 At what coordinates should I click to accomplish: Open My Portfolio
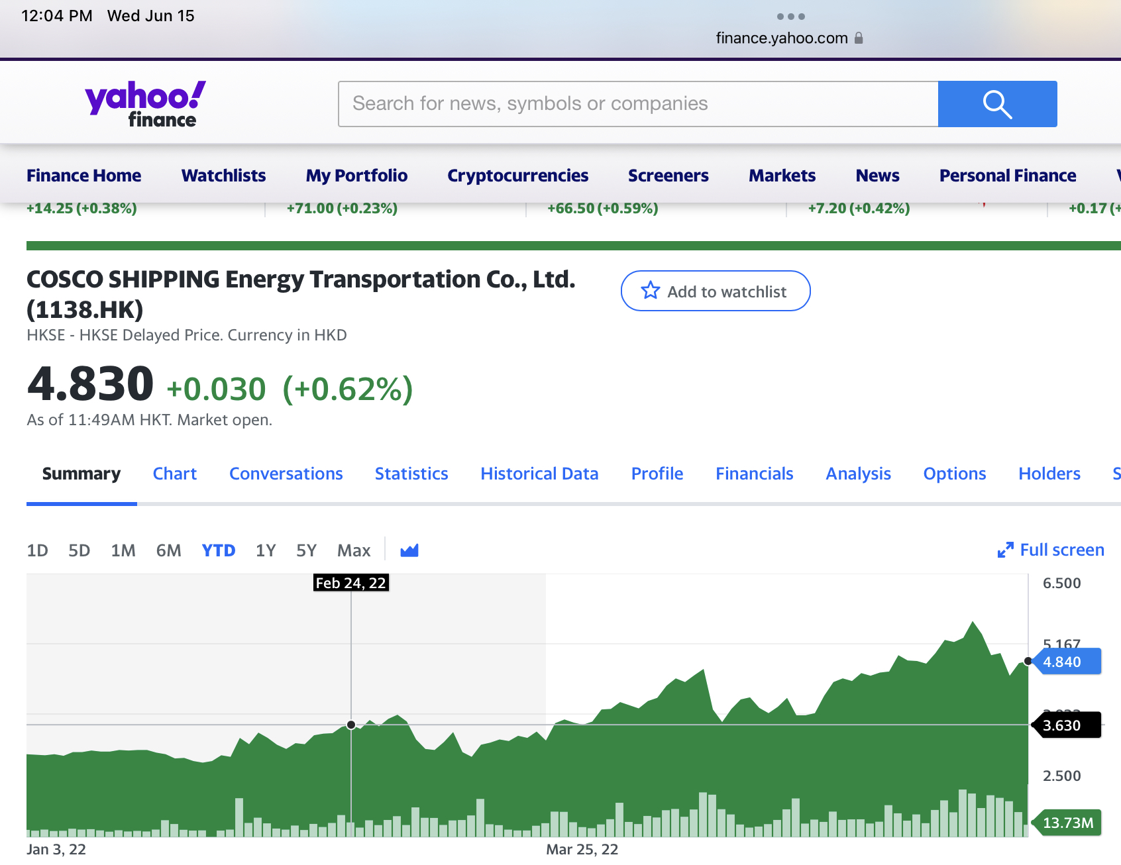coord(357,176)
